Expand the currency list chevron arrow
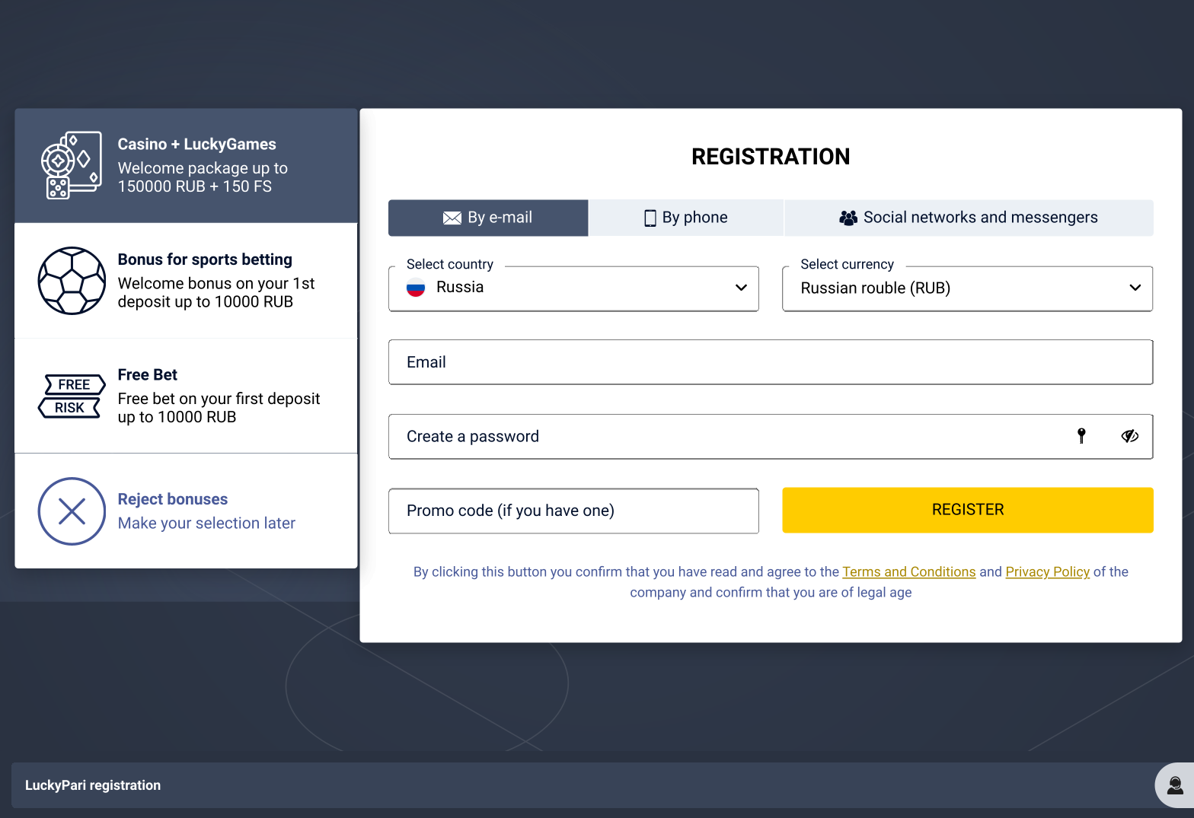Viewport: 1194px width, 818px height. click(1135, 288)
